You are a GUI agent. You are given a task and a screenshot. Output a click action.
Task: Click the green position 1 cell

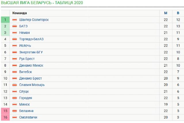[x=5, y=20]
